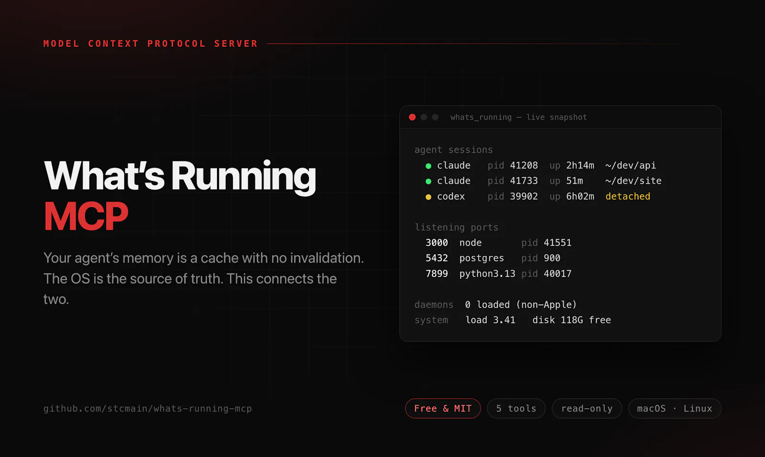Click 0 loaded (non-Apple) text
The height and width of the screenshot is (457, 765).
[x=521, y=305]
